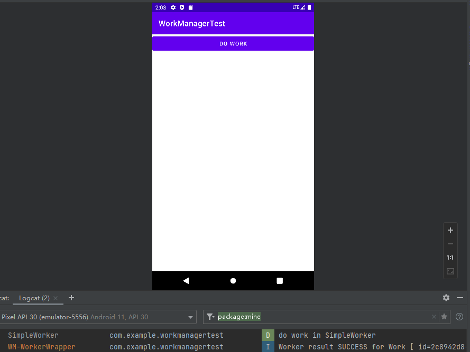The width and height of the screenshot is (470, 352).
Task: Tap the Android recents square button
Action: click(280, 281)
